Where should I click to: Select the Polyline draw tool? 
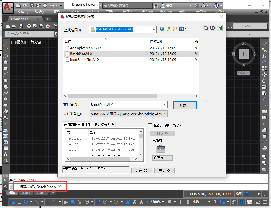tap(6, 56)
